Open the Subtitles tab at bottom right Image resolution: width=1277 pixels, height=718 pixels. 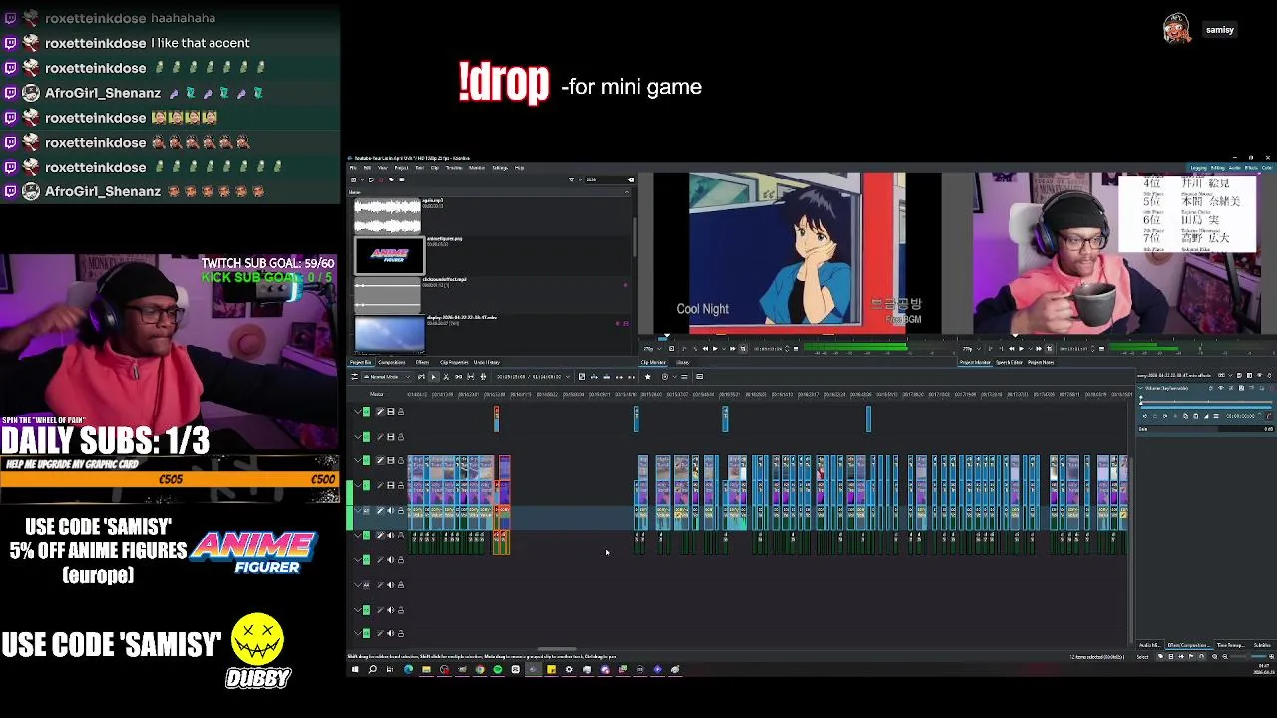pyautogui.click(x=1262, y=645)
